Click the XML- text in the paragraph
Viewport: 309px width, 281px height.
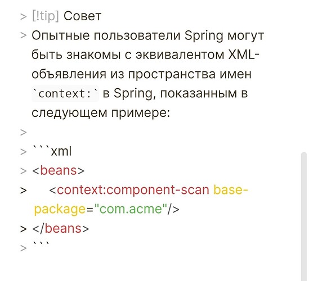click(244, 55)
